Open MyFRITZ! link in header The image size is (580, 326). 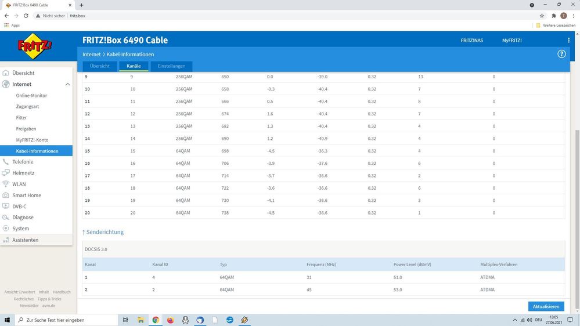click(512, 40)
